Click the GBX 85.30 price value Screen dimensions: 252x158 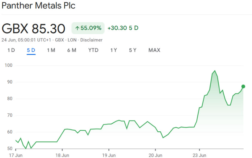[x=33, y=28]
